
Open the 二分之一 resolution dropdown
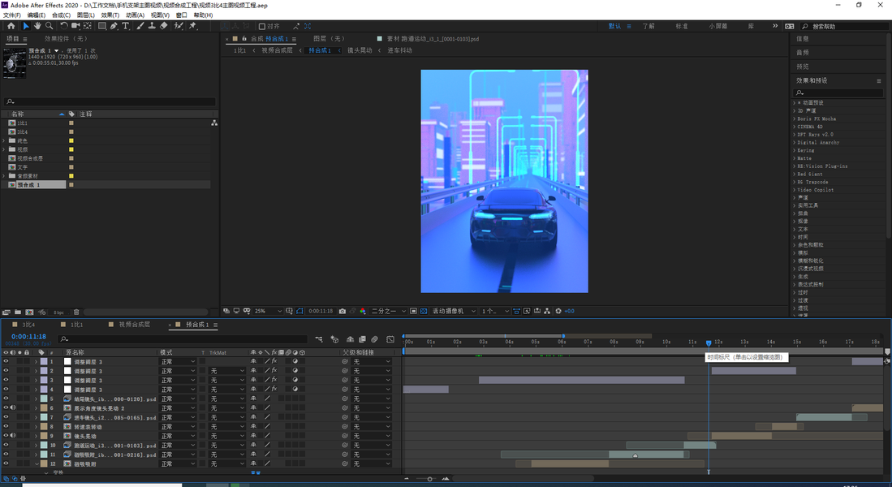[x=389, y=311]
